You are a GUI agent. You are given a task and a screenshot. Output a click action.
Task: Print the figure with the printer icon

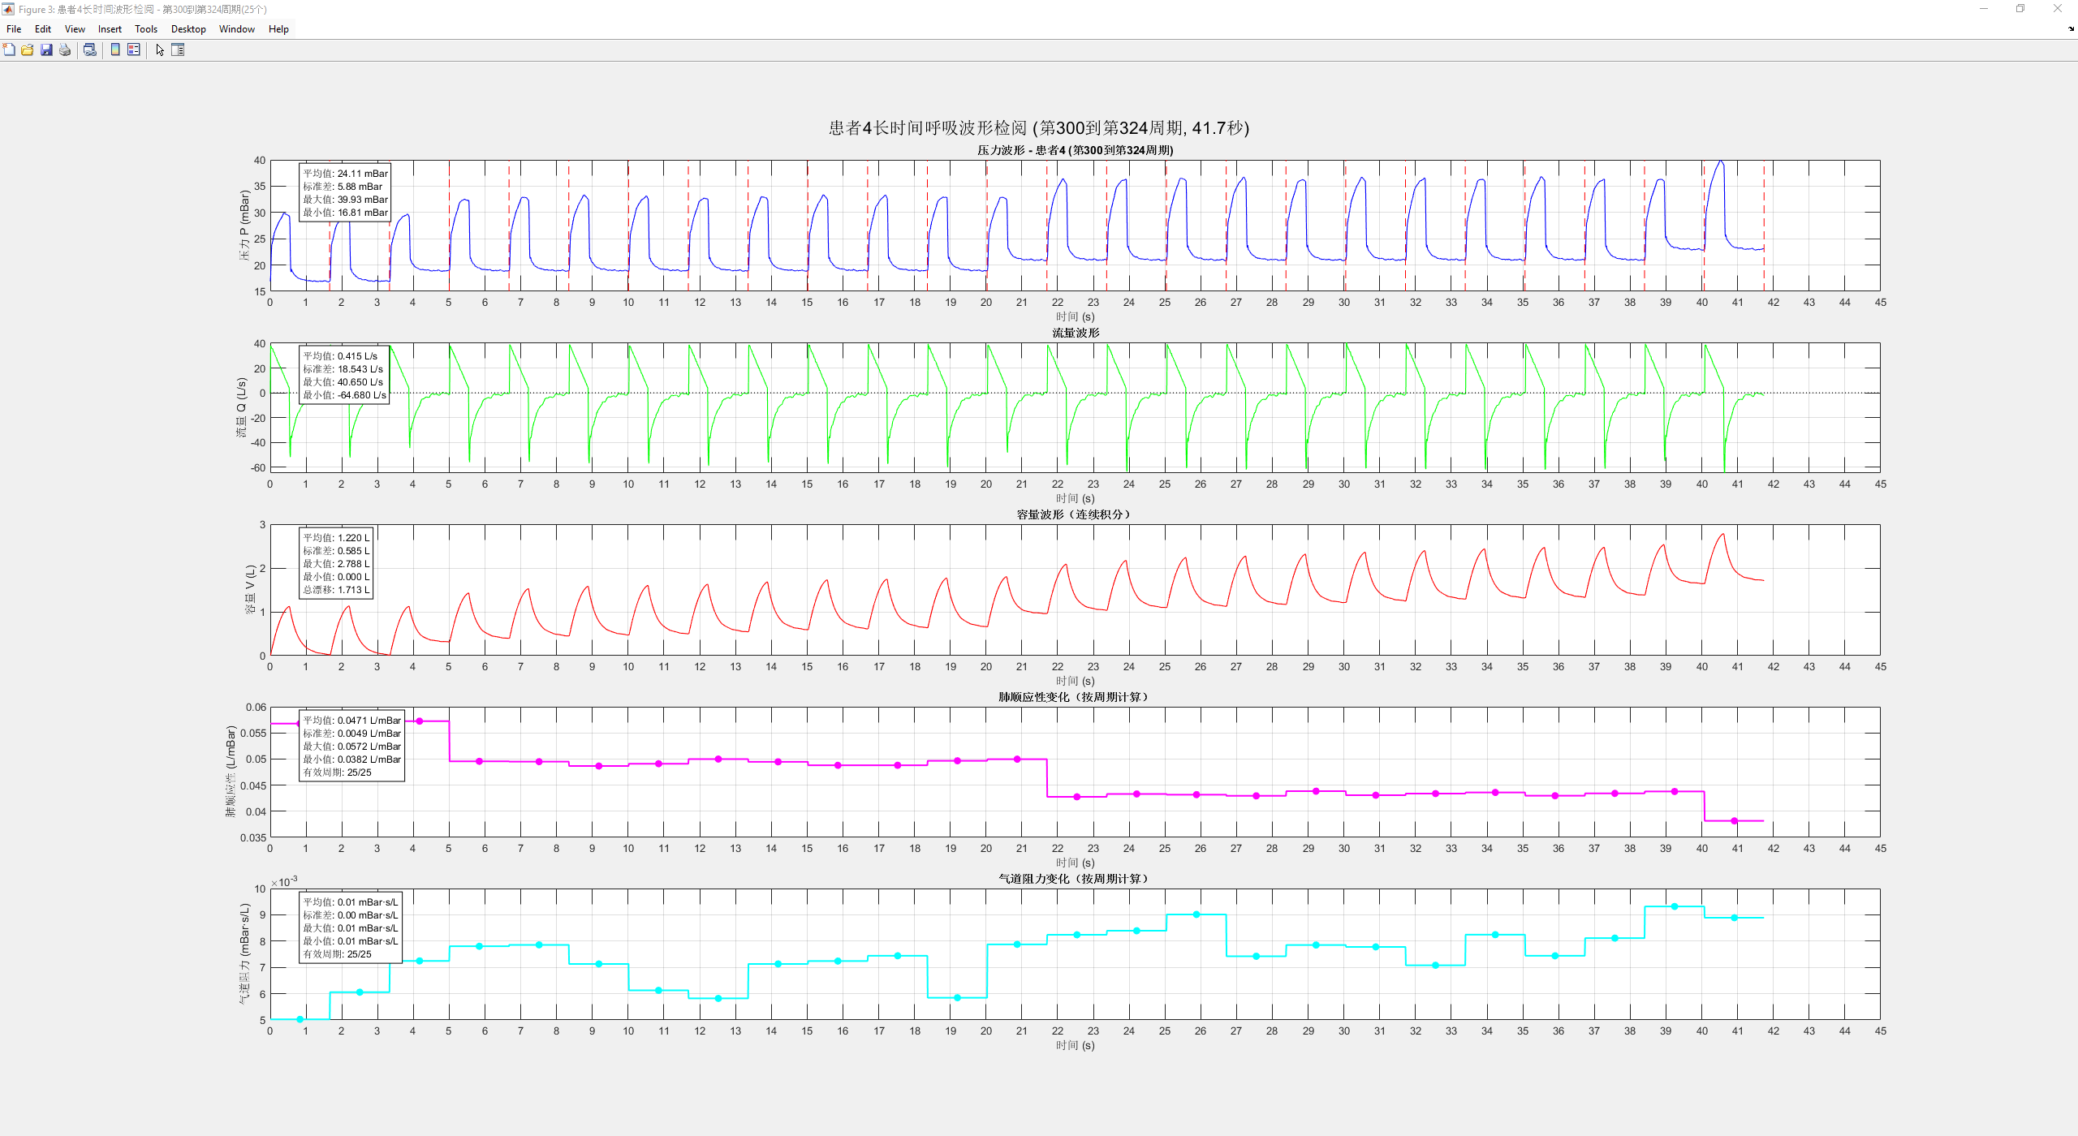(x=65, y=49)
